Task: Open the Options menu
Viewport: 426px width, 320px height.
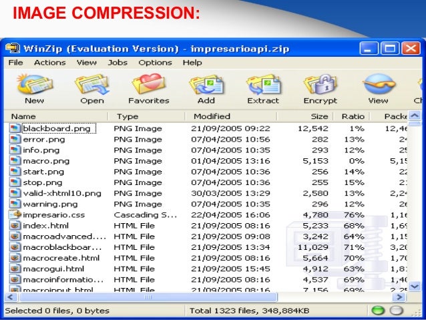Action: tap(155, 63)
